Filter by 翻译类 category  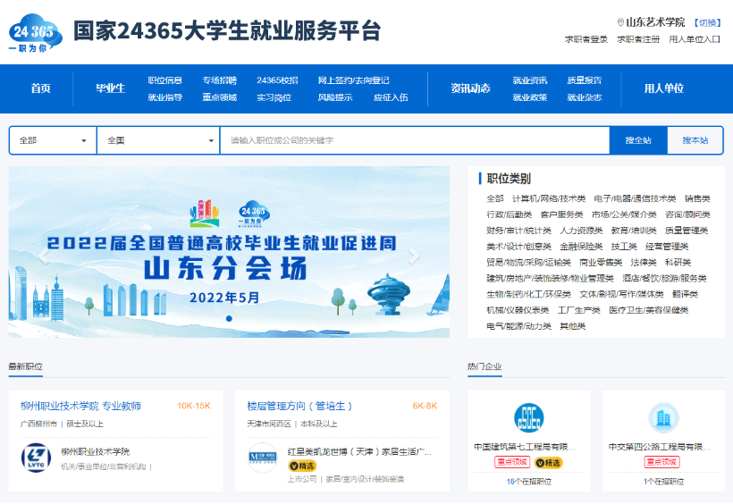tap(685, 294)
